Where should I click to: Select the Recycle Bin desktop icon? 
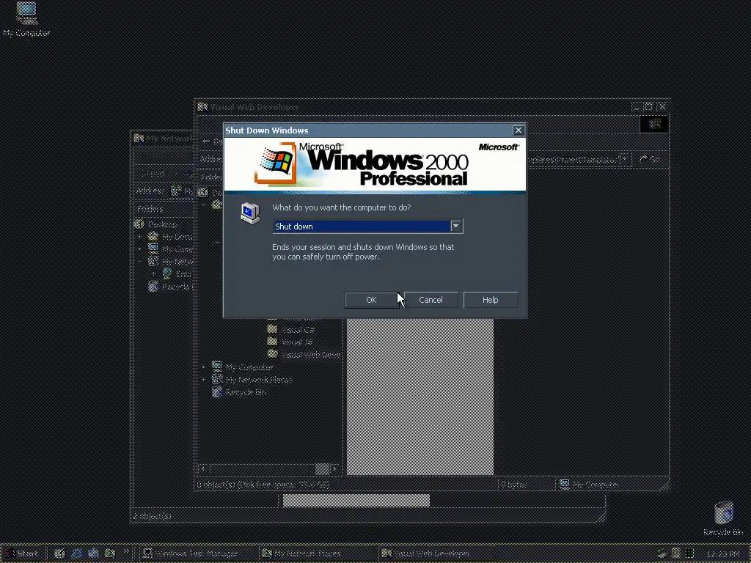click(x=723, y=518)
